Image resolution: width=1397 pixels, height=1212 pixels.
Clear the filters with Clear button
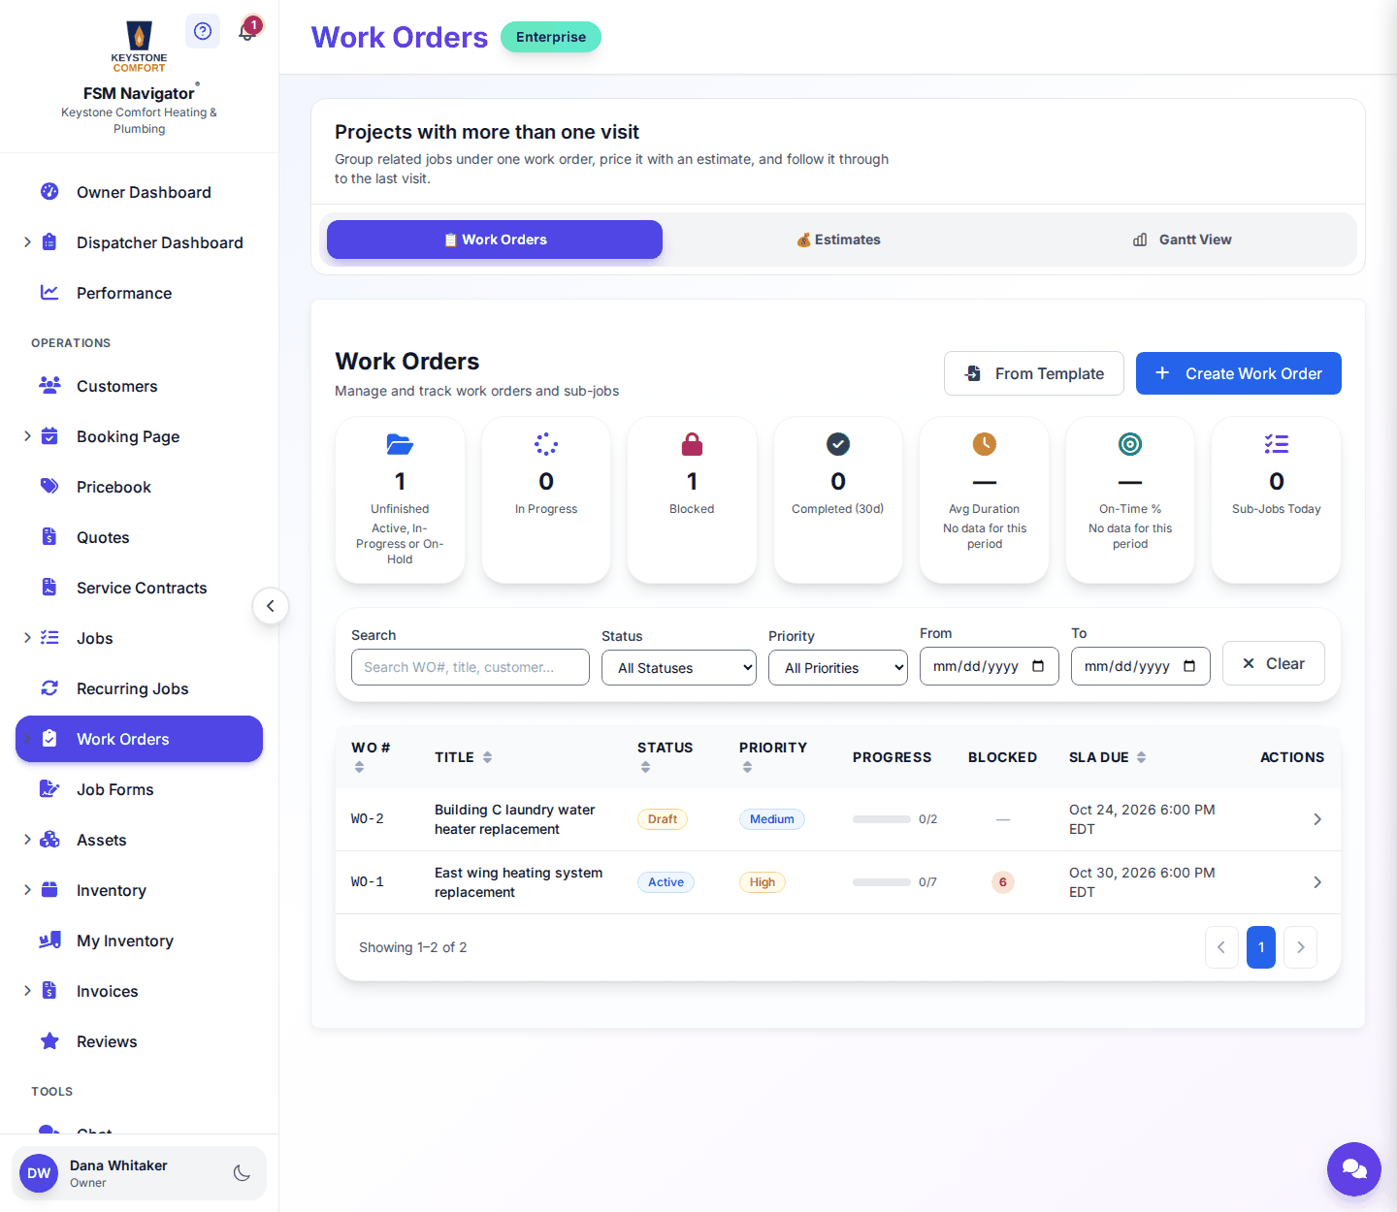click(1274, 663)
